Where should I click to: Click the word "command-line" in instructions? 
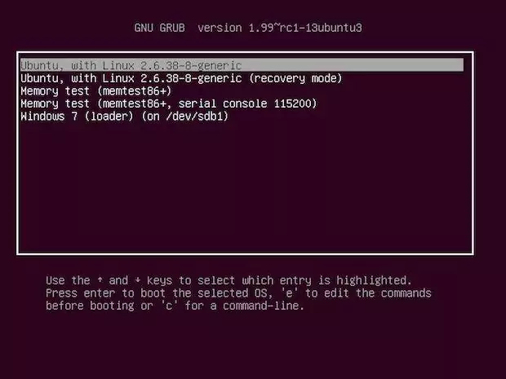(261, 306)
